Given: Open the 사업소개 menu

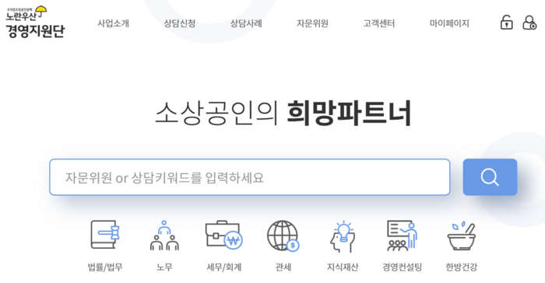Looking at the screenshot, I should coord(114,23).
